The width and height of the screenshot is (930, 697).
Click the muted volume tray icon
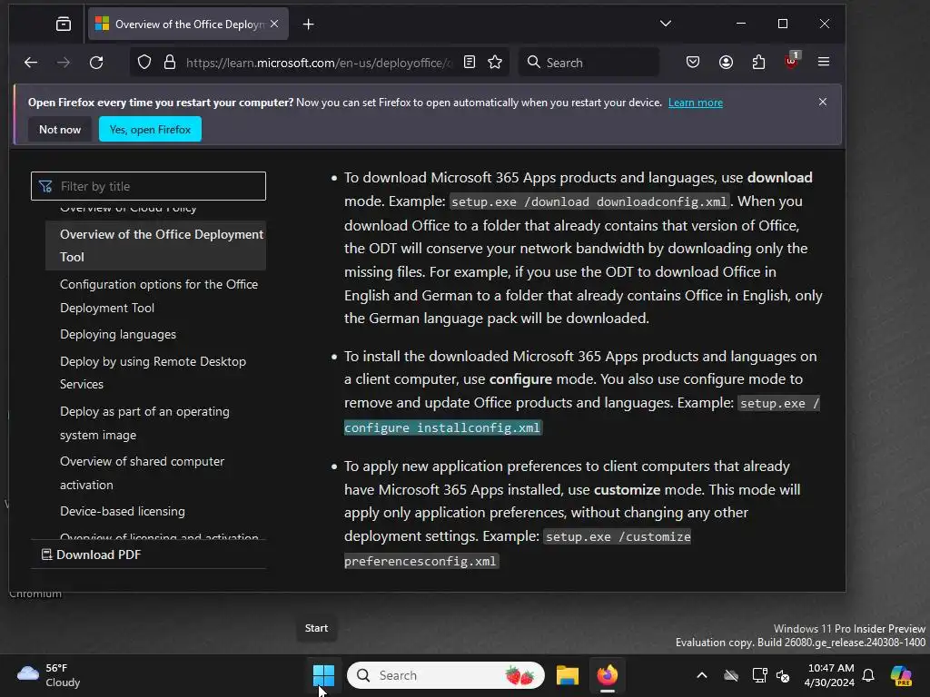[783, 675]
